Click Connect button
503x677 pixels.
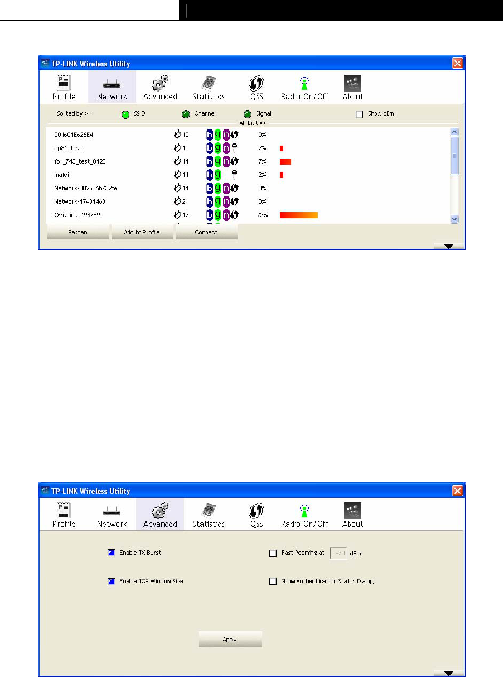(x=206, y=232)
